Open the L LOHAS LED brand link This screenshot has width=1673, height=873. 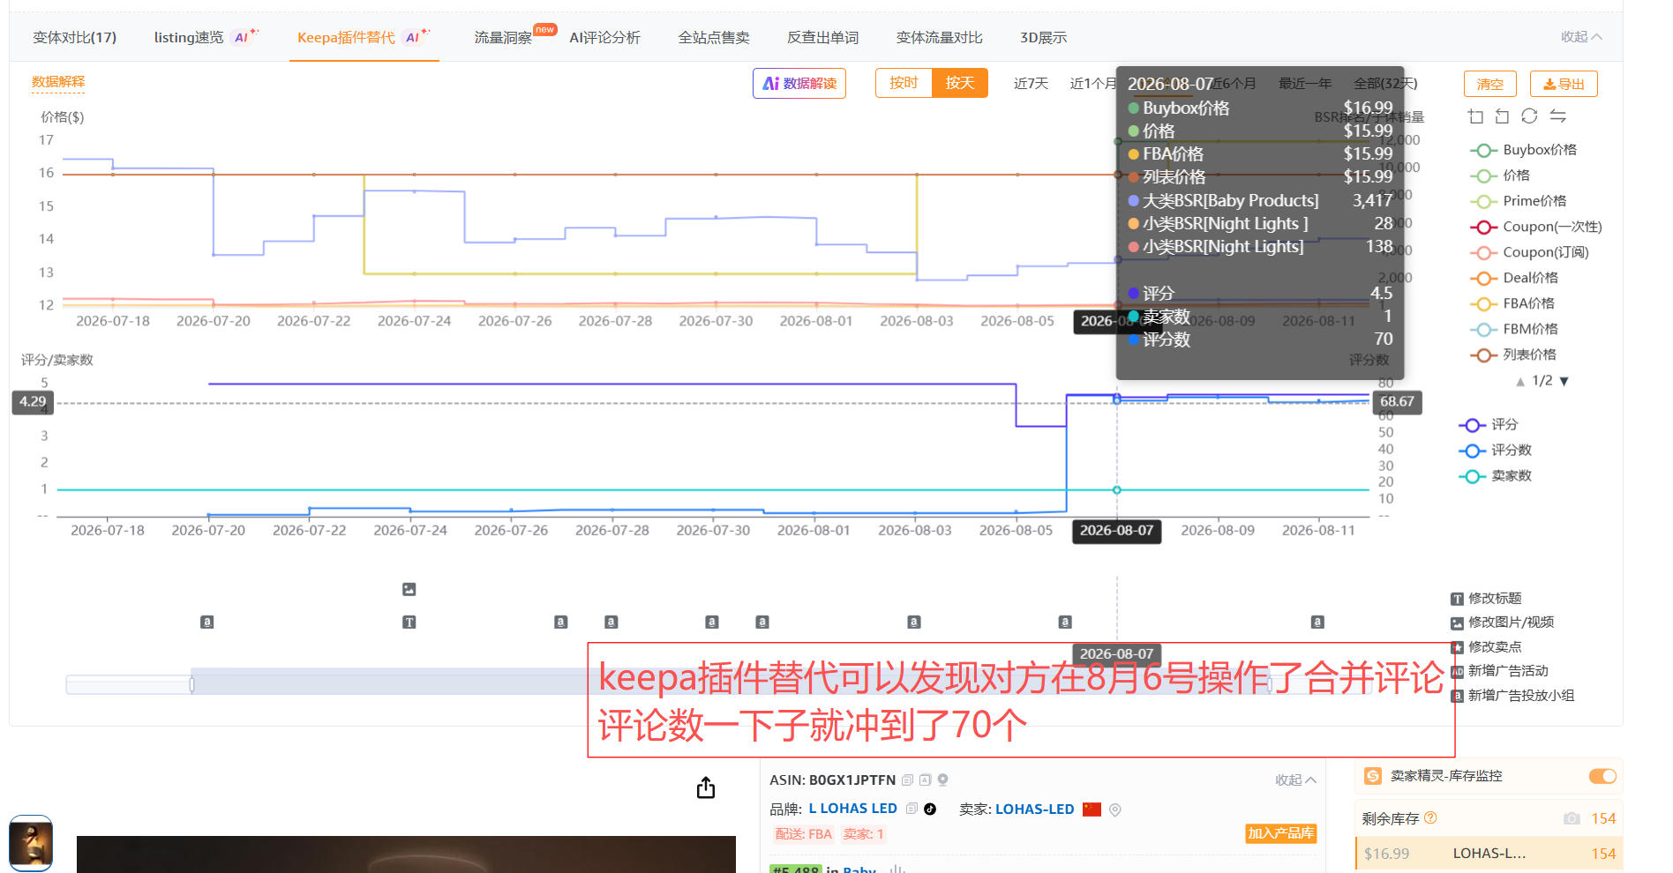852,809
